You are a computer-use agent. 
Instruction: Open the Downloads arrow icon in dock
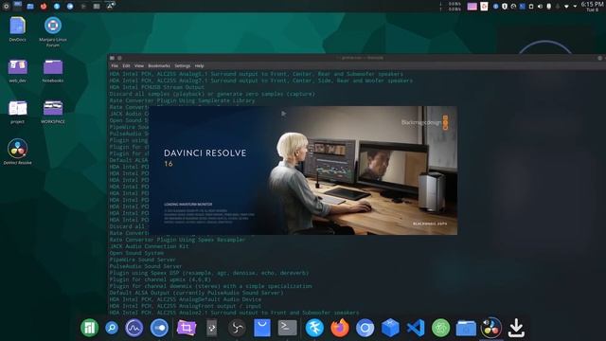(516, 328)
